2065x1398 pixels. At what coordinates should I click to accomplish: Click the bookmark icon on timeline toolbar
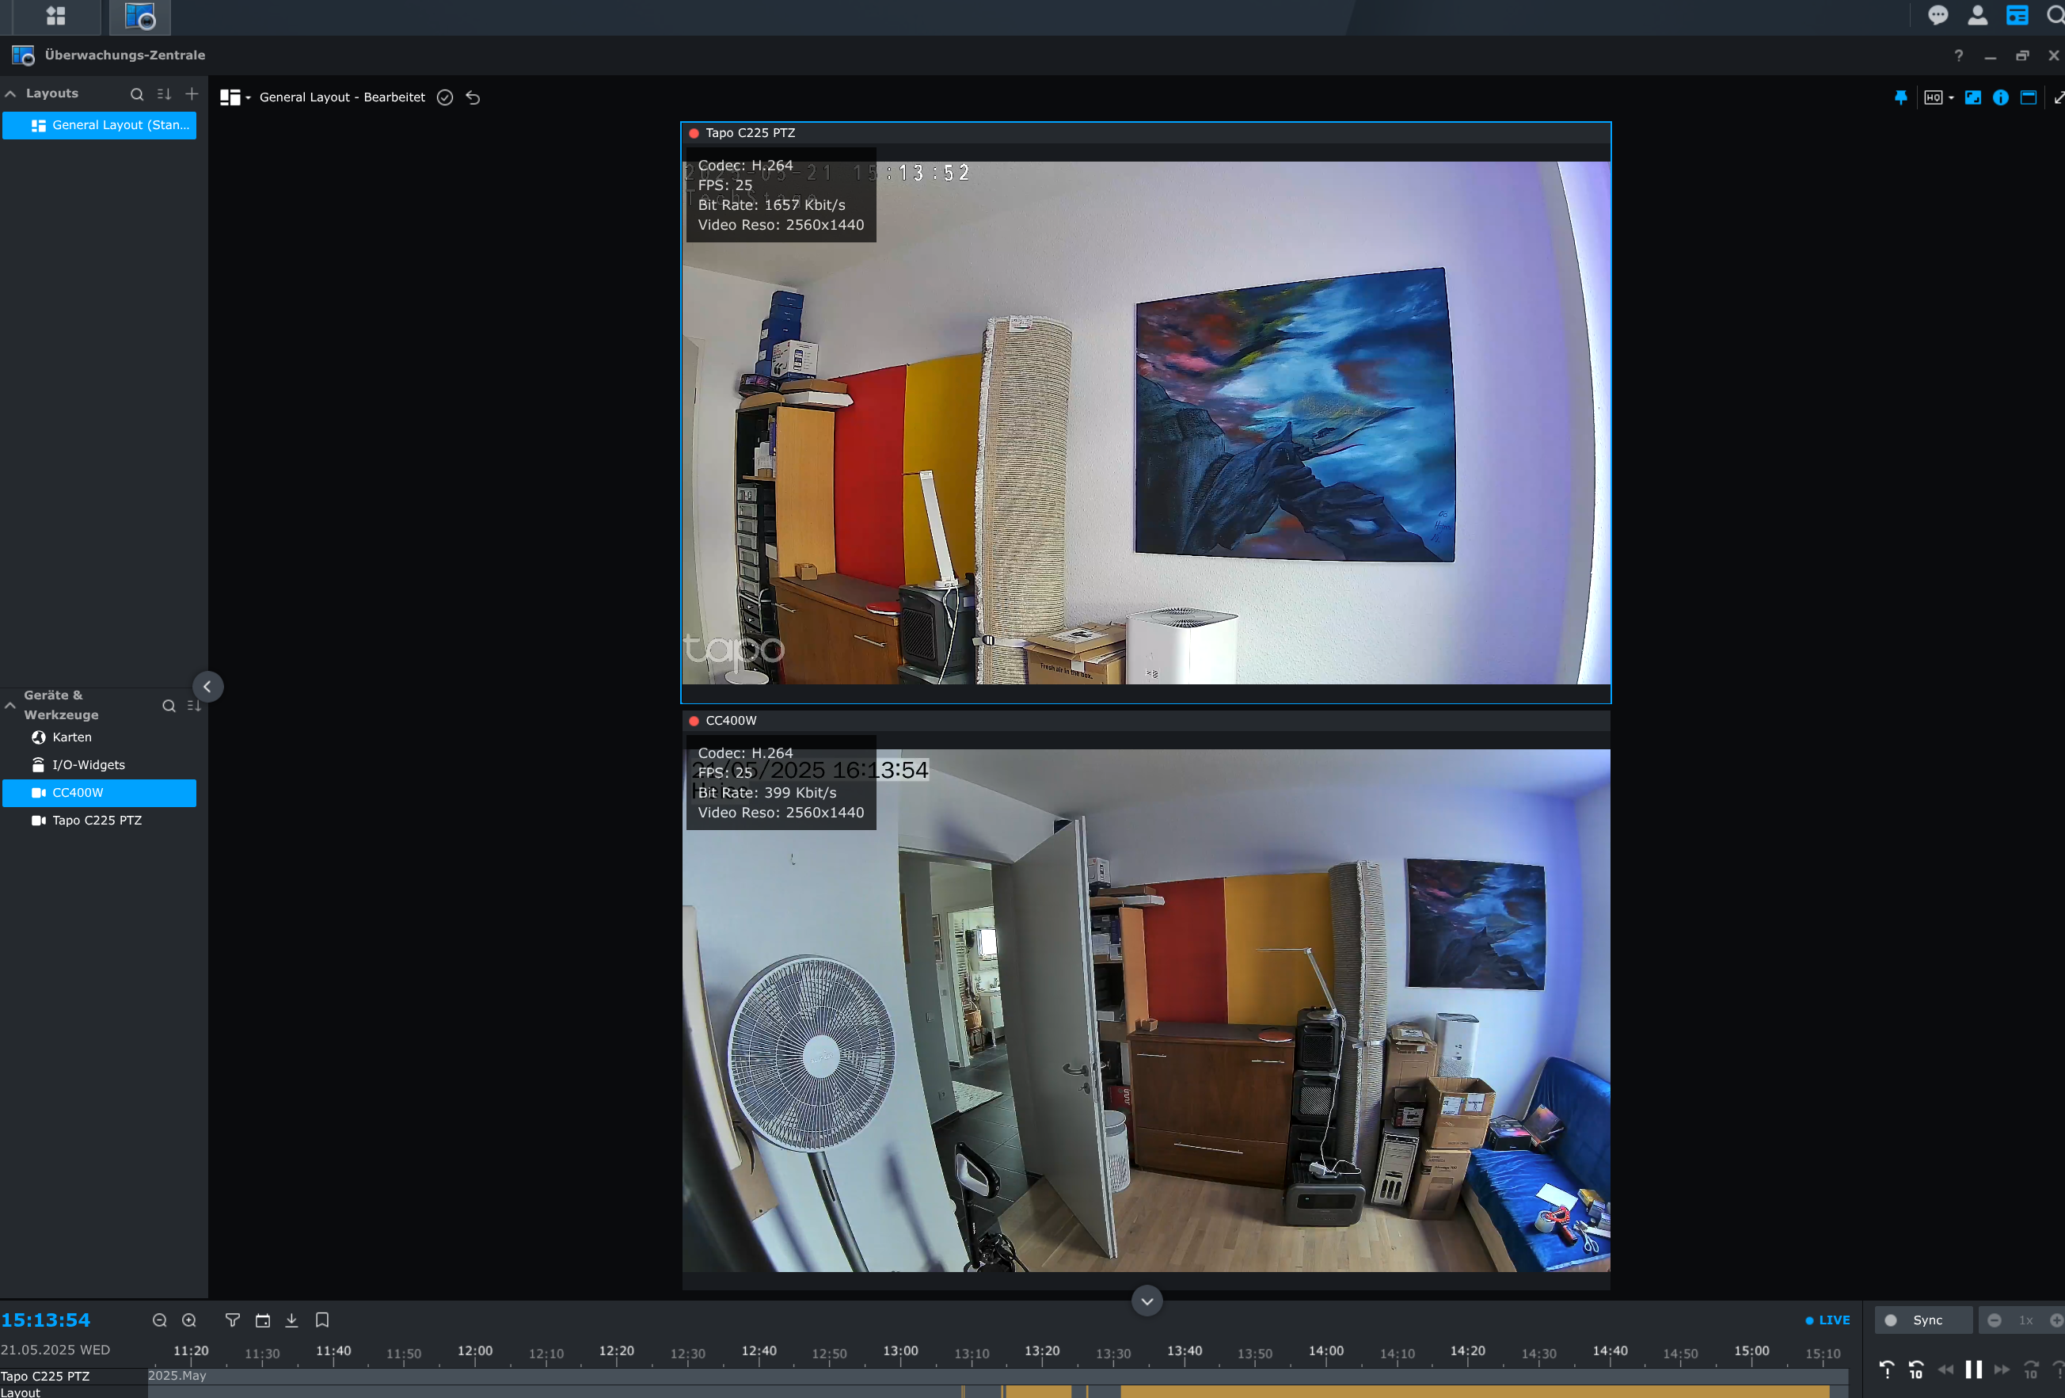pos(322,1320)
